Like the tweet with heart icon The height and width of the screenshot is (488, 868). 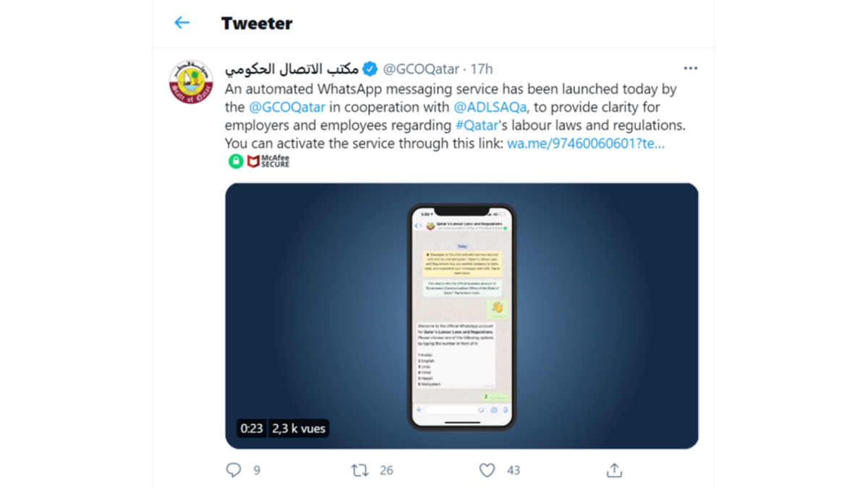pyautogui.click(x=488, y=471)
